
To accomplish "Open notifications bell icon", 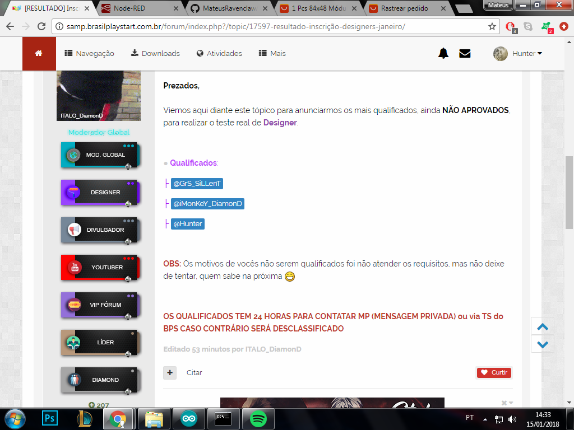I will (x=443, y=54).
